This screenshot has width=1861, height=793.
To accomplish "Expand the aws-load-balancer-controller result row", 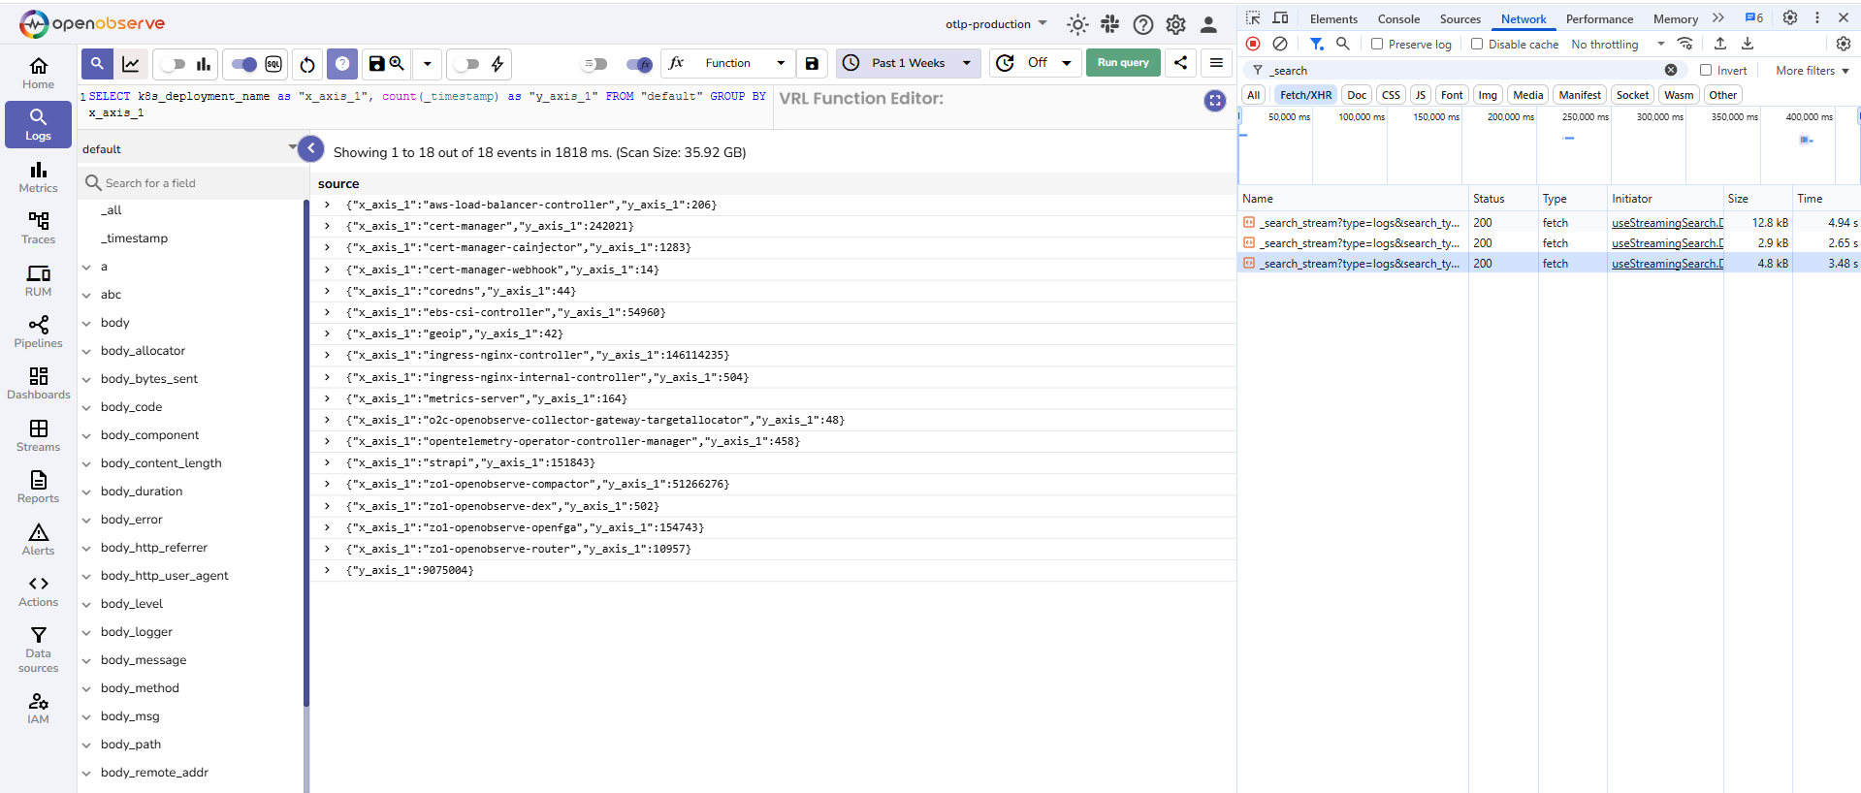I will (x=328, y=205).
